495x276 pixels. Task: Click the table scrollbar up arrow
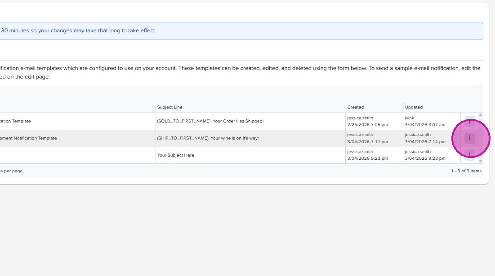[481, 115]
